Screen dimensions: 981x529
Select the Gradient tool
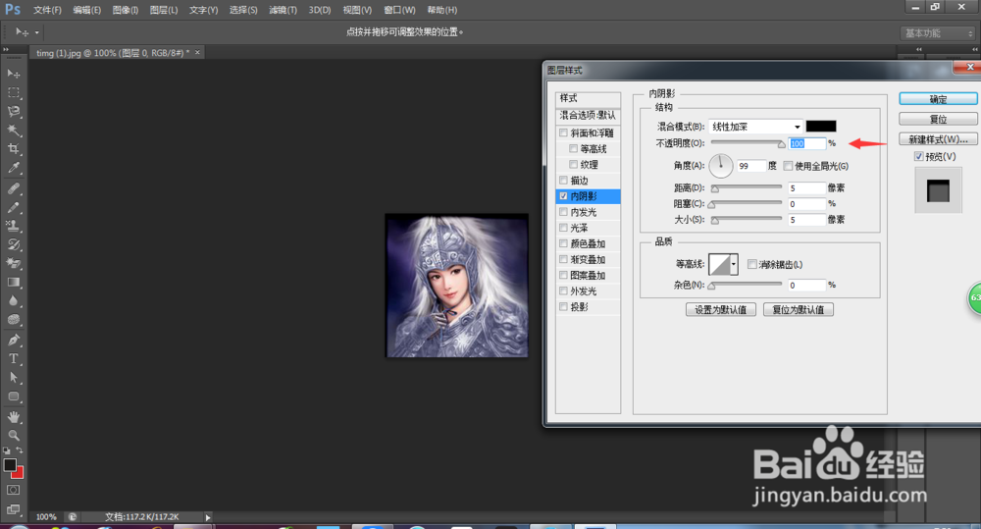[x=13, y=283]
